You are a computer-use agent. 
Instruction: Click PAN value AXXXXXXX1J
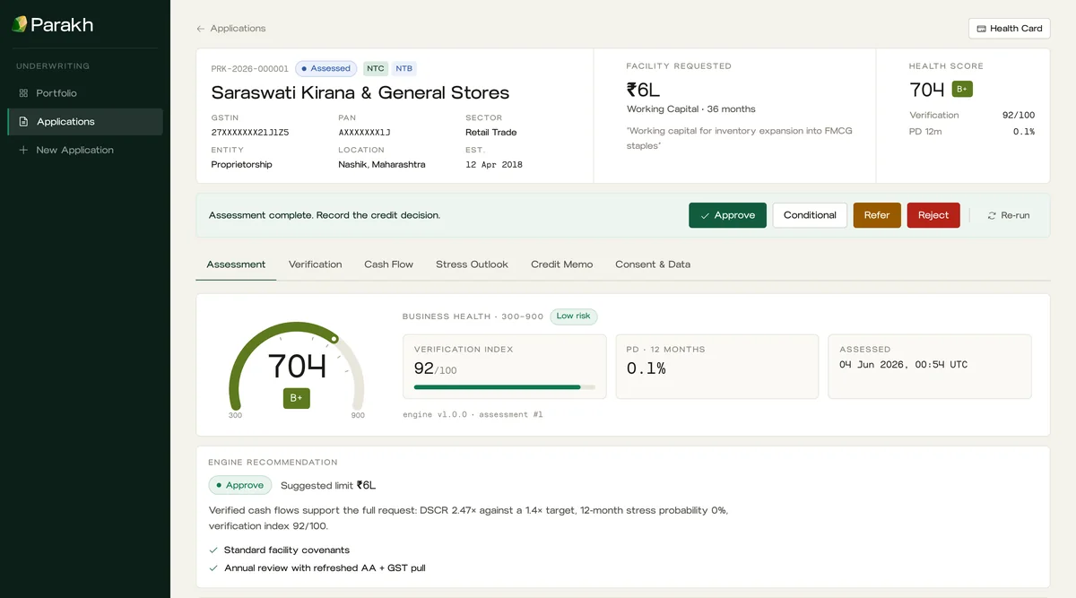tap(364, 133)
